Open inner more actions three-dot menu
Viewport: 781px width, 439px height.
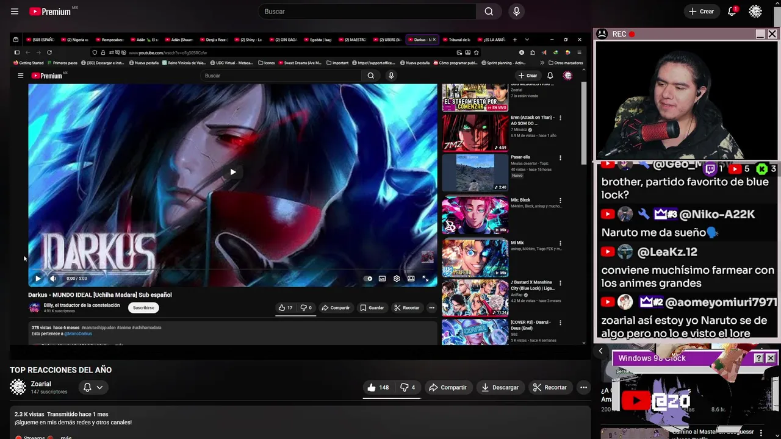pyautogui.click(x=431, y=308)
